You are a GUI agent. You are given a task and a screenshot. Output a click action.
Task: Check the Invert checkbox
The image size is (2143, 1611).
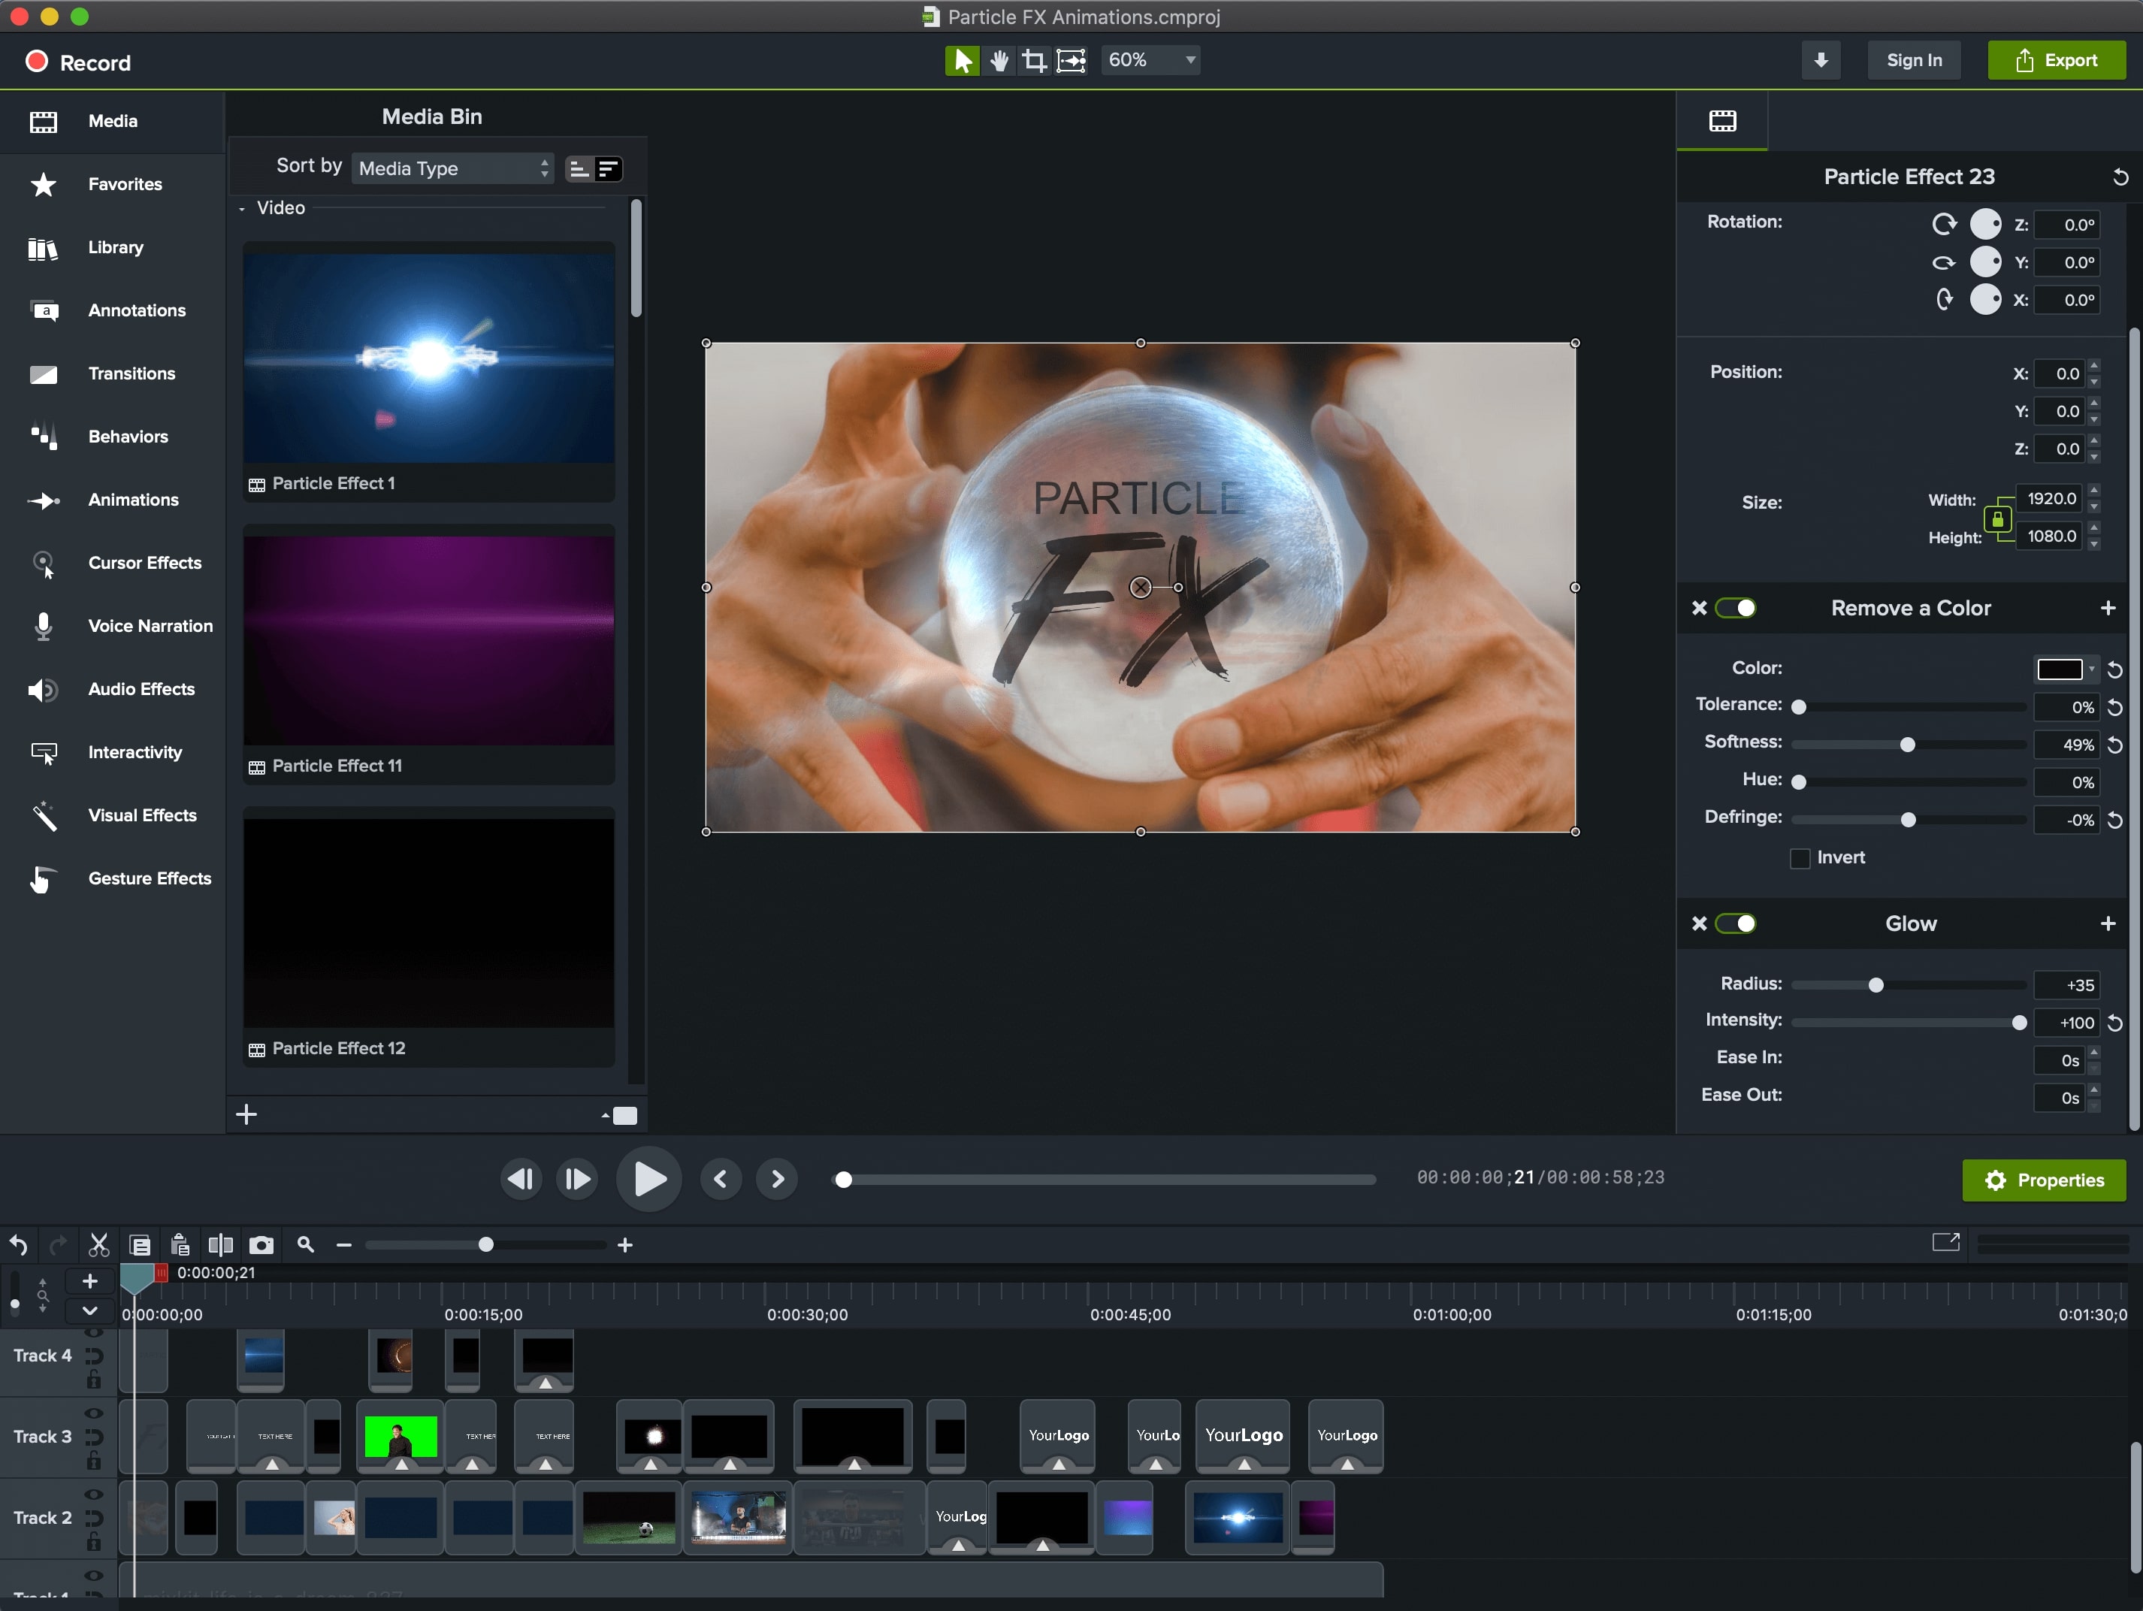point(1800,858)
